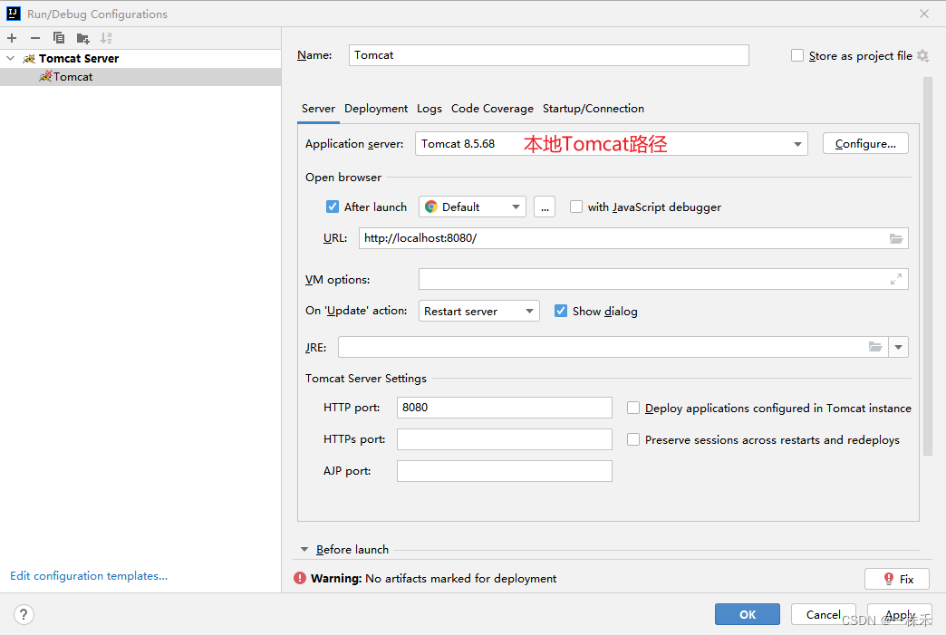
Task: Uncheck After launch option
Action: [x=333, y=207]
